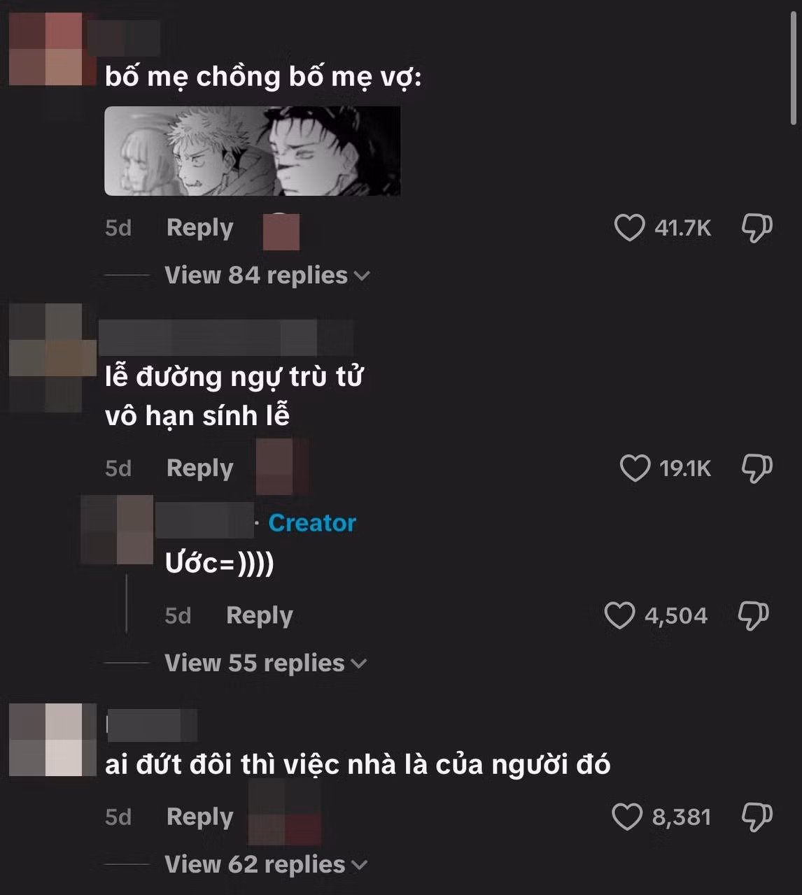The image size is (802, 895).
Task: Like the Creator's 'Ước=))))' reply
Action: pyautogui.click(x=619, y=615)
